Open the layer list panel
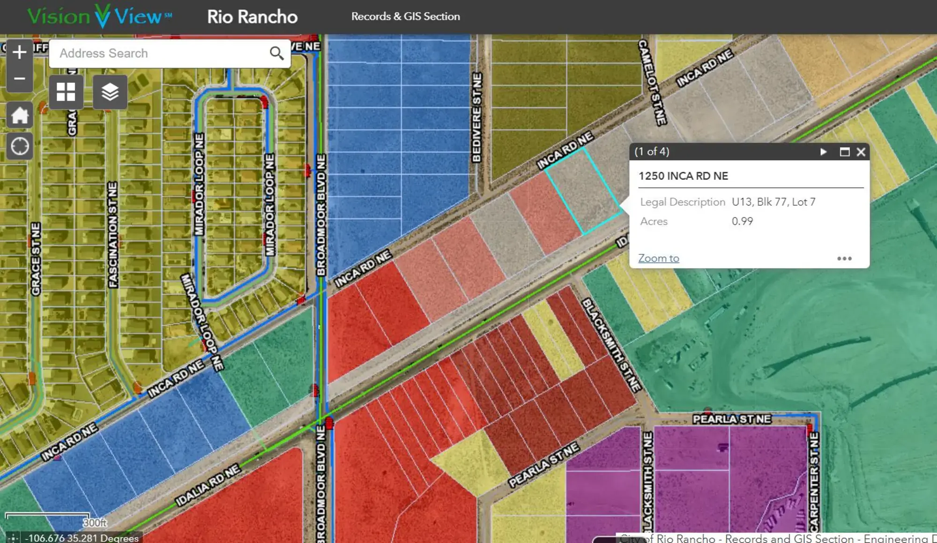Screen dimensions: 937x543 110,92
